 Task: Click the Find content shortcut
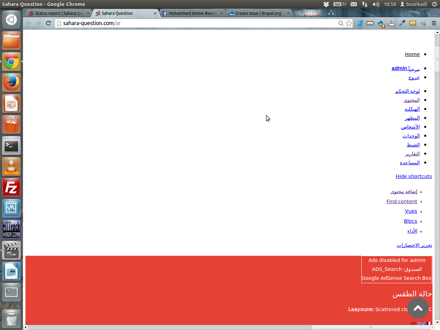pyautogui.click(x=401, y=201)
